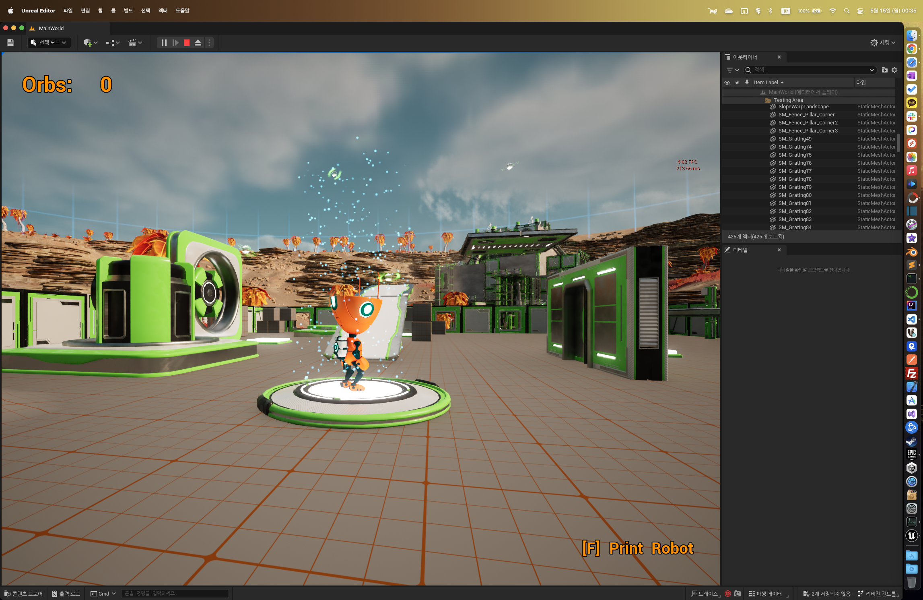Stop the running play session
Screen dimensions: 923x600
click(187, 43)
